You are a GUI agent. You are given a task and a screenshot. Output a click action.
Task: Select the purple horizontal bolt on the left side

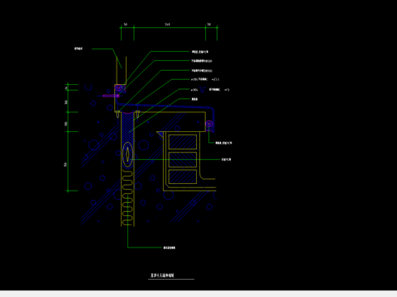click(x=111, y=96)
